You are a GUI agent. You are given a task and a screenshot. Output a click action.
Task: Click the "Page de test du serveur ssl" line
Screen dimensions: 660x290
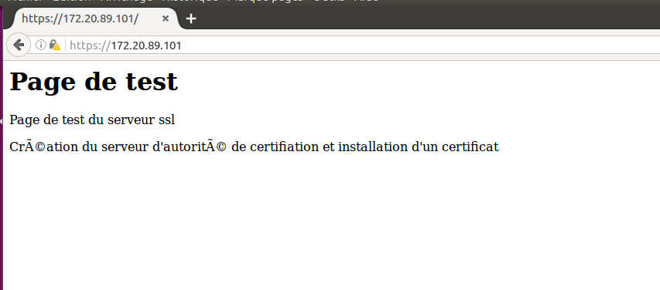click(x=92, y=120)
